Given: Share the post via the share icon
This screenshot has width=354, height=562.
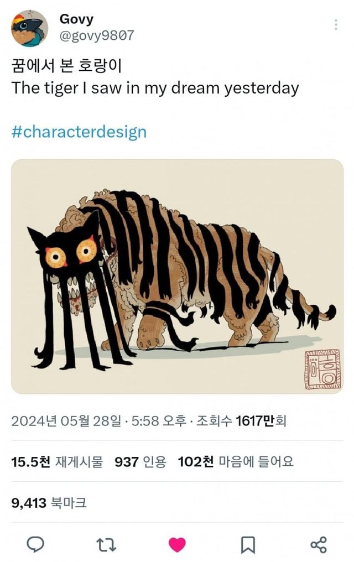Looking at the screenshot, I should coord(318,544).
